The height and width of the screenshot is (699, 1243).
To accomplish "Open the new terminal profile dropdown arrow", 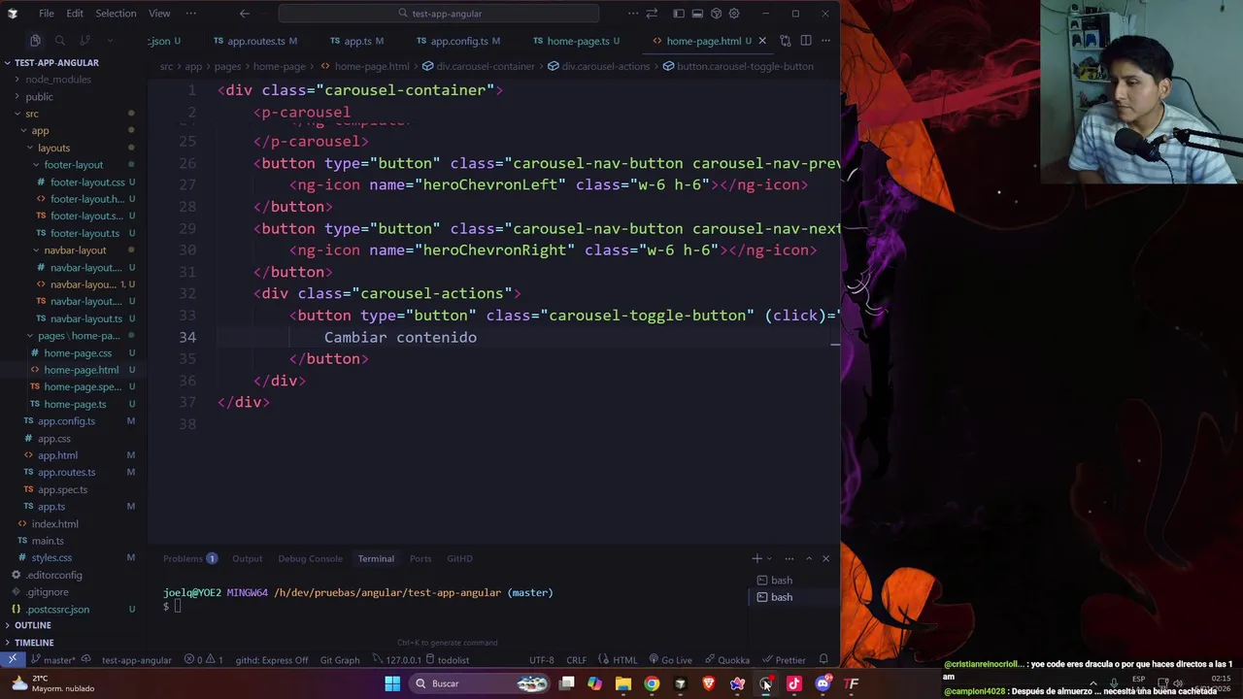I will [768, 558].
